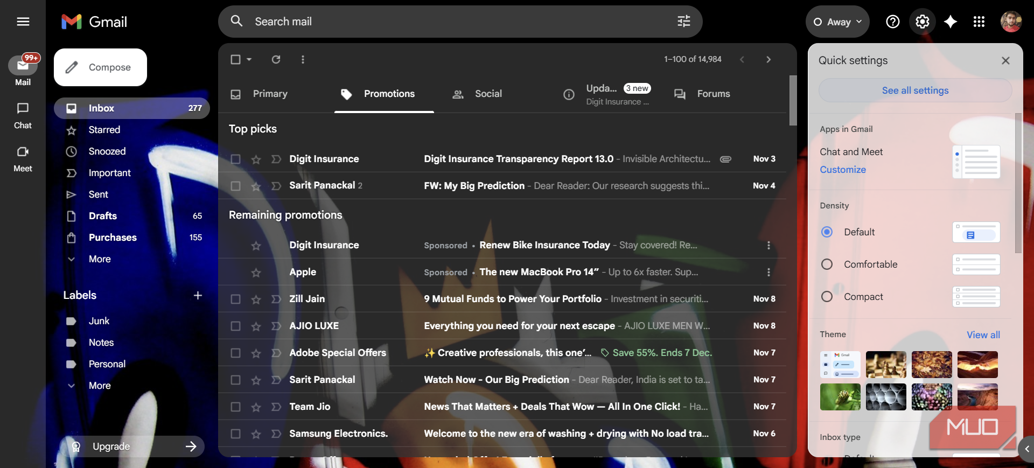Choose Compact density option
Image resolution: width=1034 pixels, height=468 pixels.
click(x=827, y=297)
